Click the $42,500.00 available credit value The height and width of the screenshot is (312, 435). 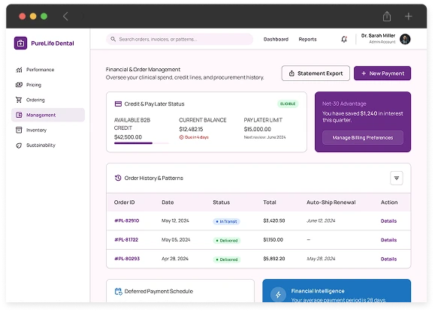click(x=128, y=137)
